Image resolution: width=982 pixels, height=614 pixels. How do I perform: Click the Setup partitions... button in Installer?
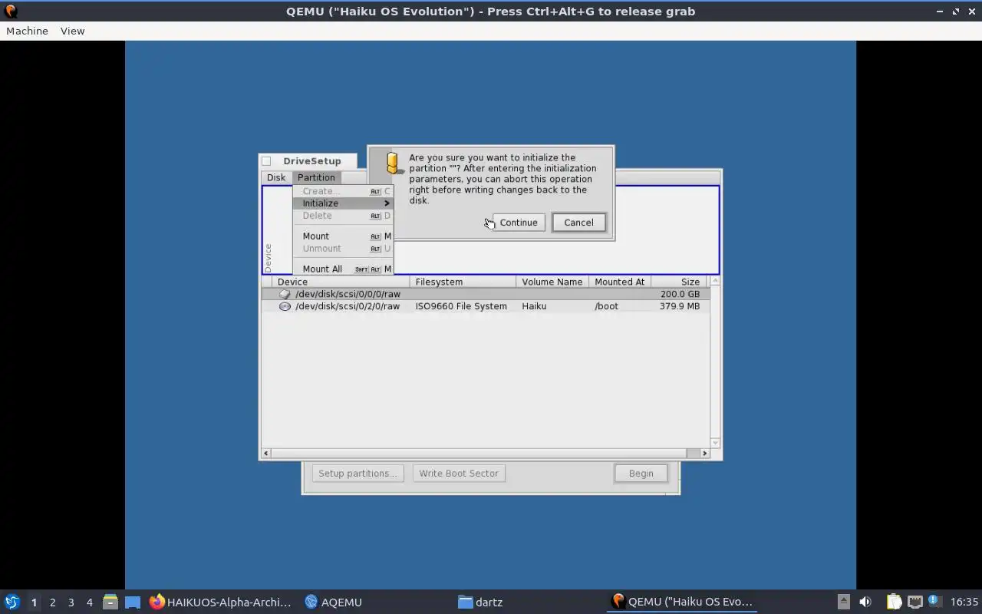[358, 474]
